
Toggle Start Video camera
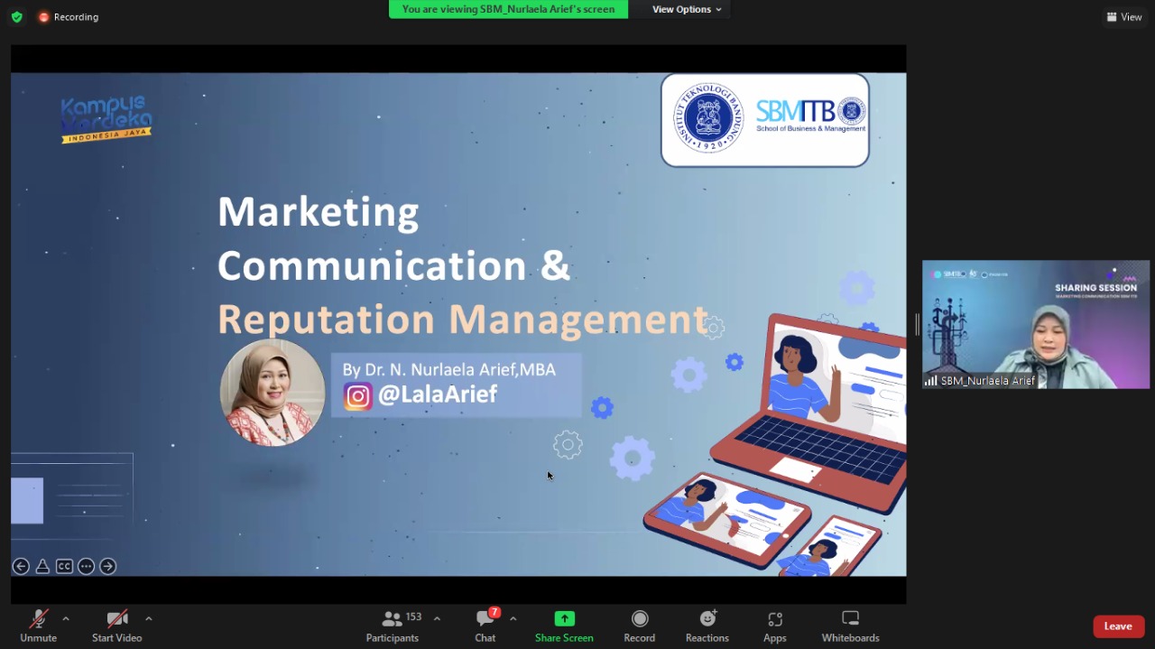point(116,626)
